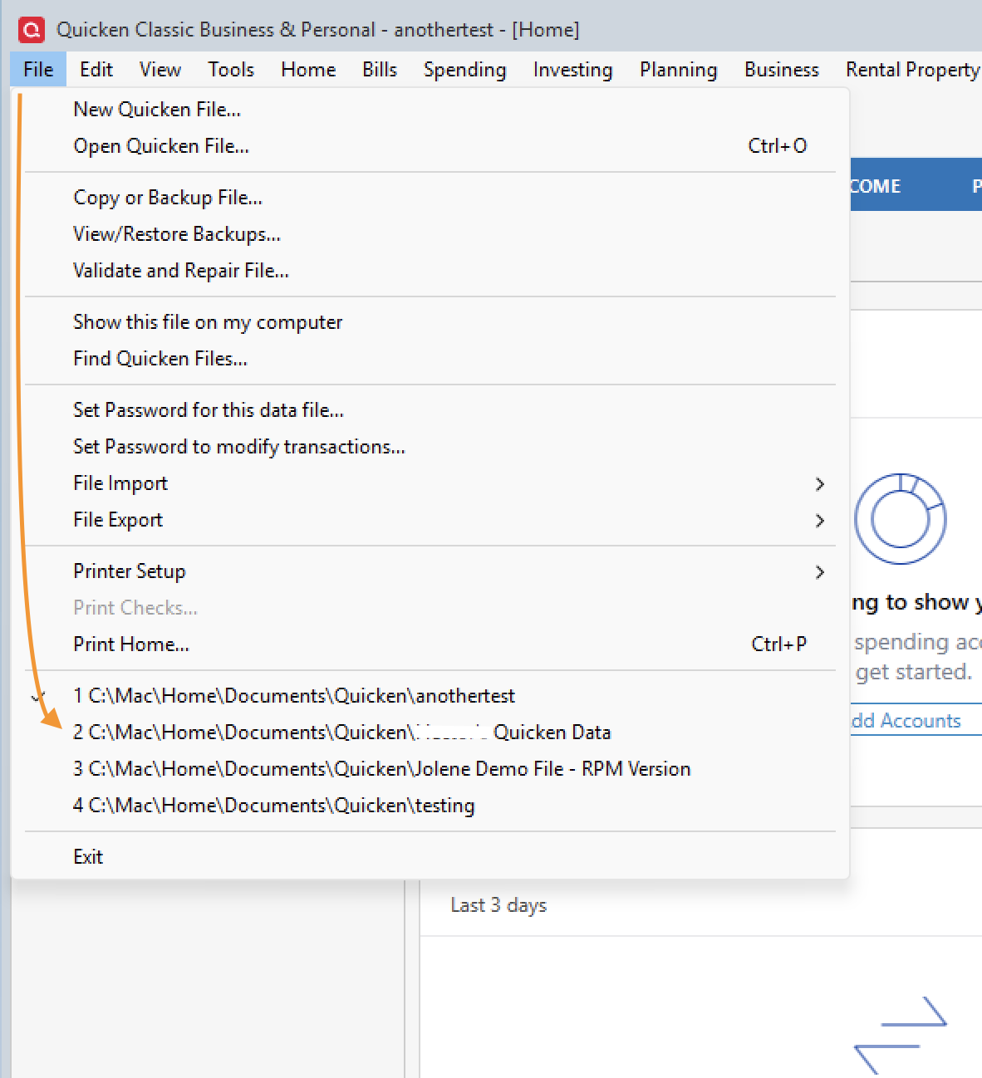This screenshot has width=982, height=1078.
Task: Run Validate and Repair File...
Action: tap(430, 271)
